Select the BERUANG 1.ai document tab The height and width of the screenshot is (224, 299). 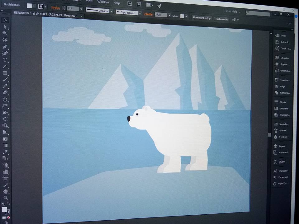pos(45,14)
